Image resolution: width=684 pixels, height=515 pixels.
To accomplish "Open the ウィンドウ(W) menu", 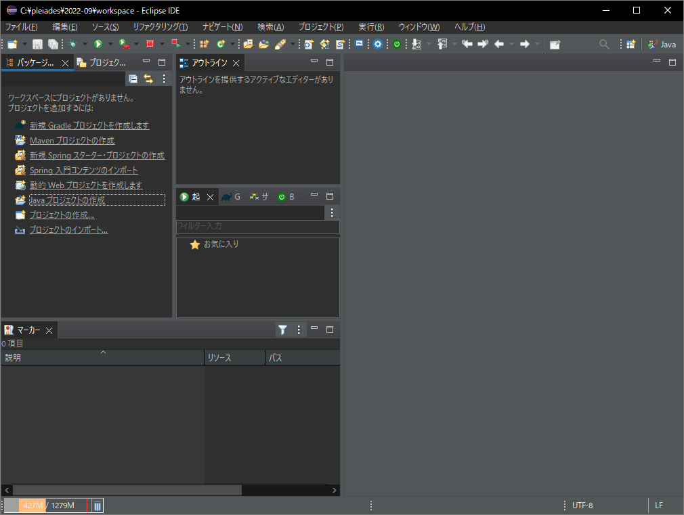I will (419, 27).
